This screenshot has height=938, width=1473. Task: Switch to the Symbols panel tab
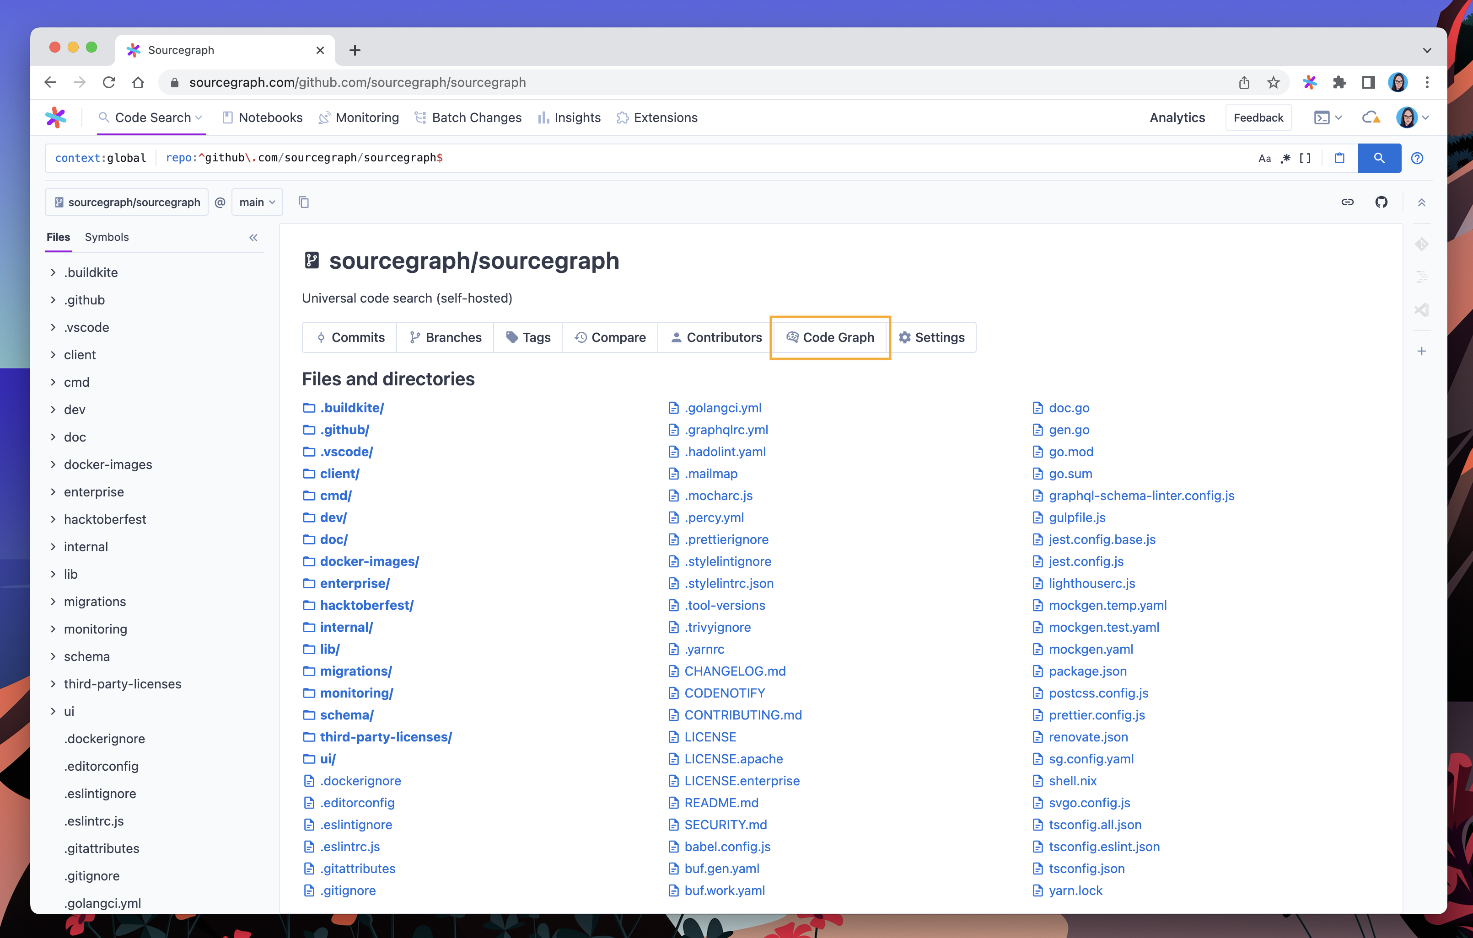tap(108, 236)
